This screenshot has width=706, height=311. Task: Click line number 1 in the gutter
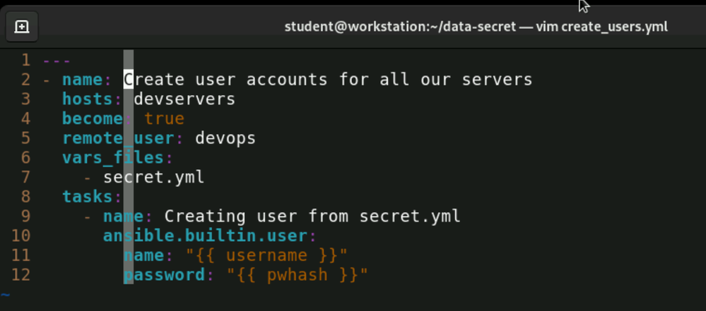point(26,61)
